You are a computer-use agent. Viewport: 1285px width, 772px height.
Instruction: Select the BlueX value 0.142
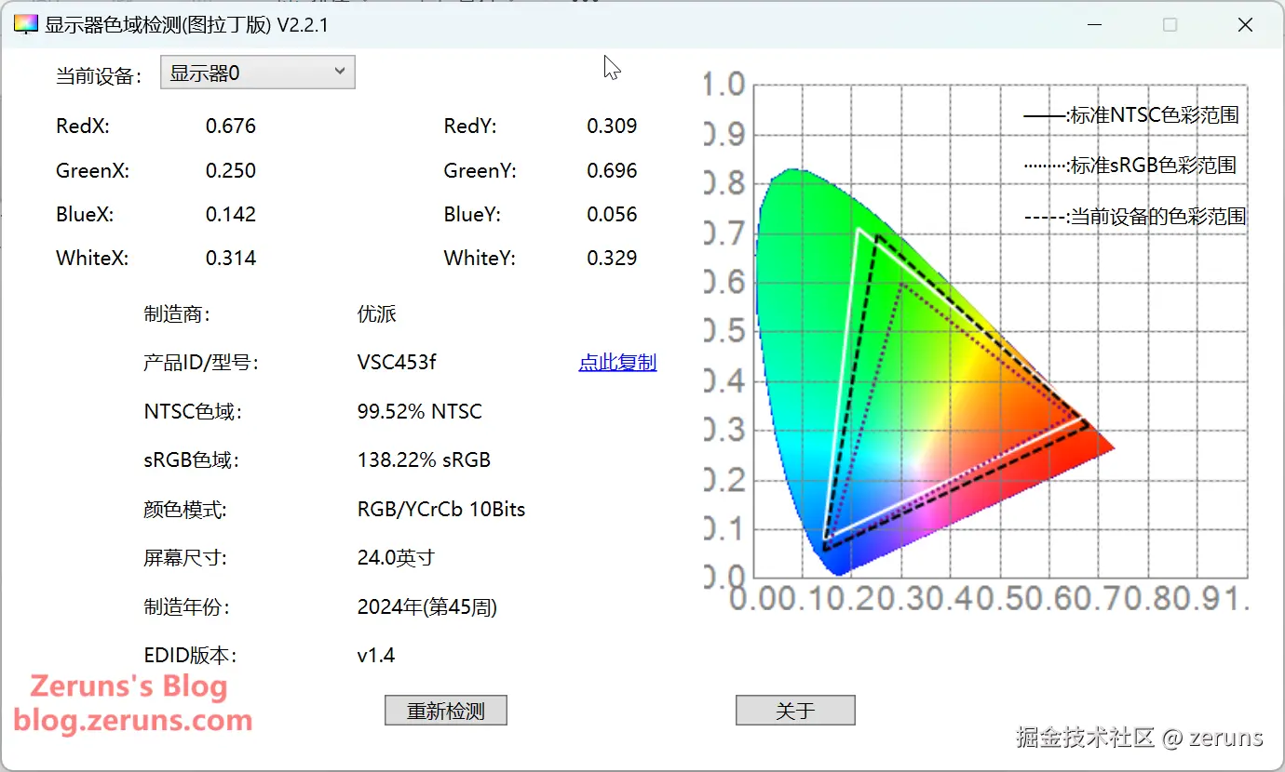[231, 214]
